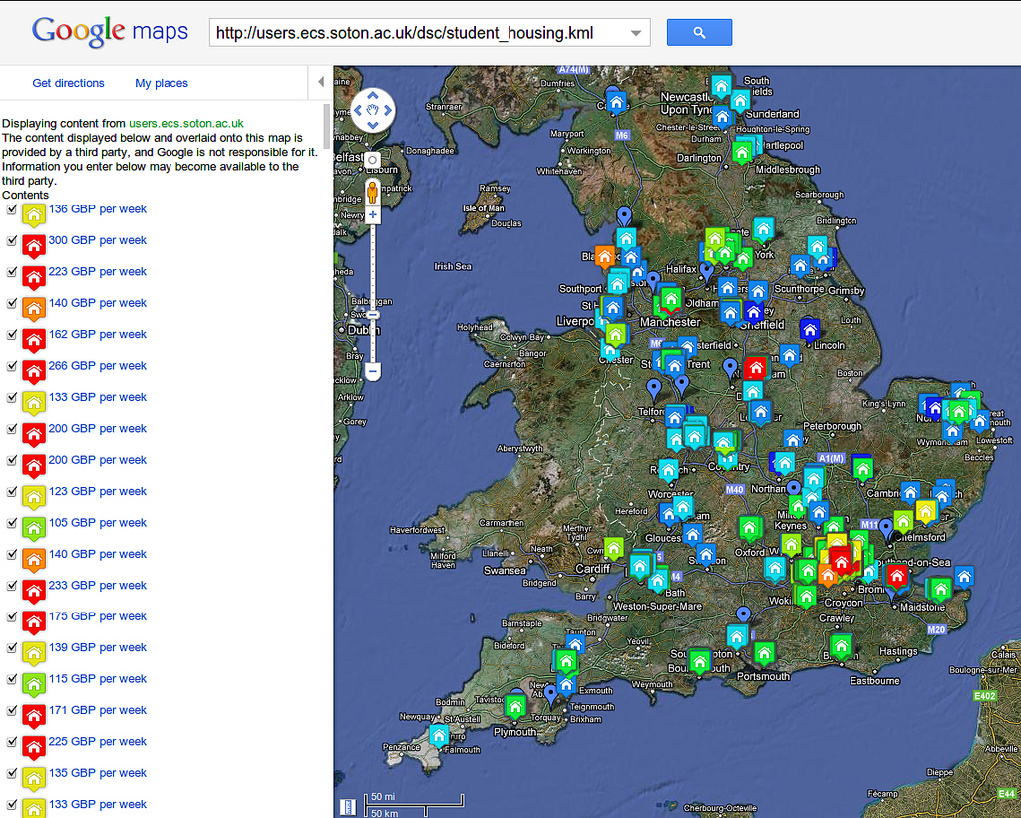This screenshot has height=818, width=1021.
Task: Click the zoom out minus button
Action: [373, 372]
